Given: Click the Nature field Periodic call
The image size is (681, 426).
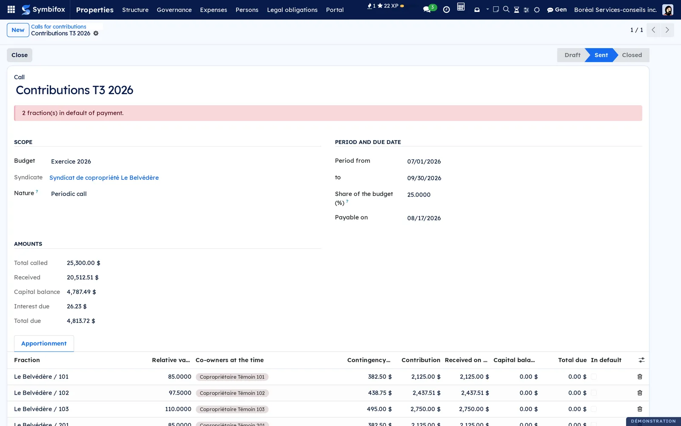Looking at the screenshot, I should pyautogui.click(x=69, y=194).
